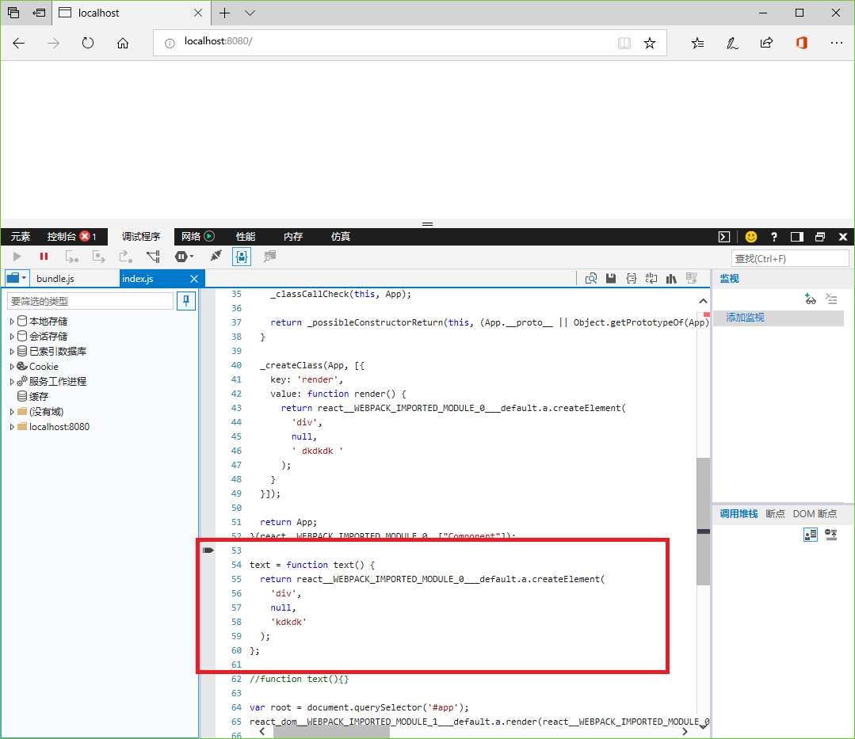Resume script execution in the debugger

16,256
